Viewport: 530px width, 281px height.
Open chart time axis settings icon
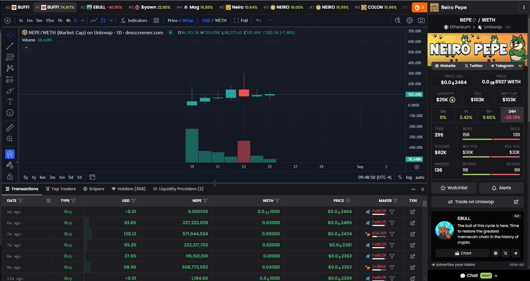tap(416, 167)
